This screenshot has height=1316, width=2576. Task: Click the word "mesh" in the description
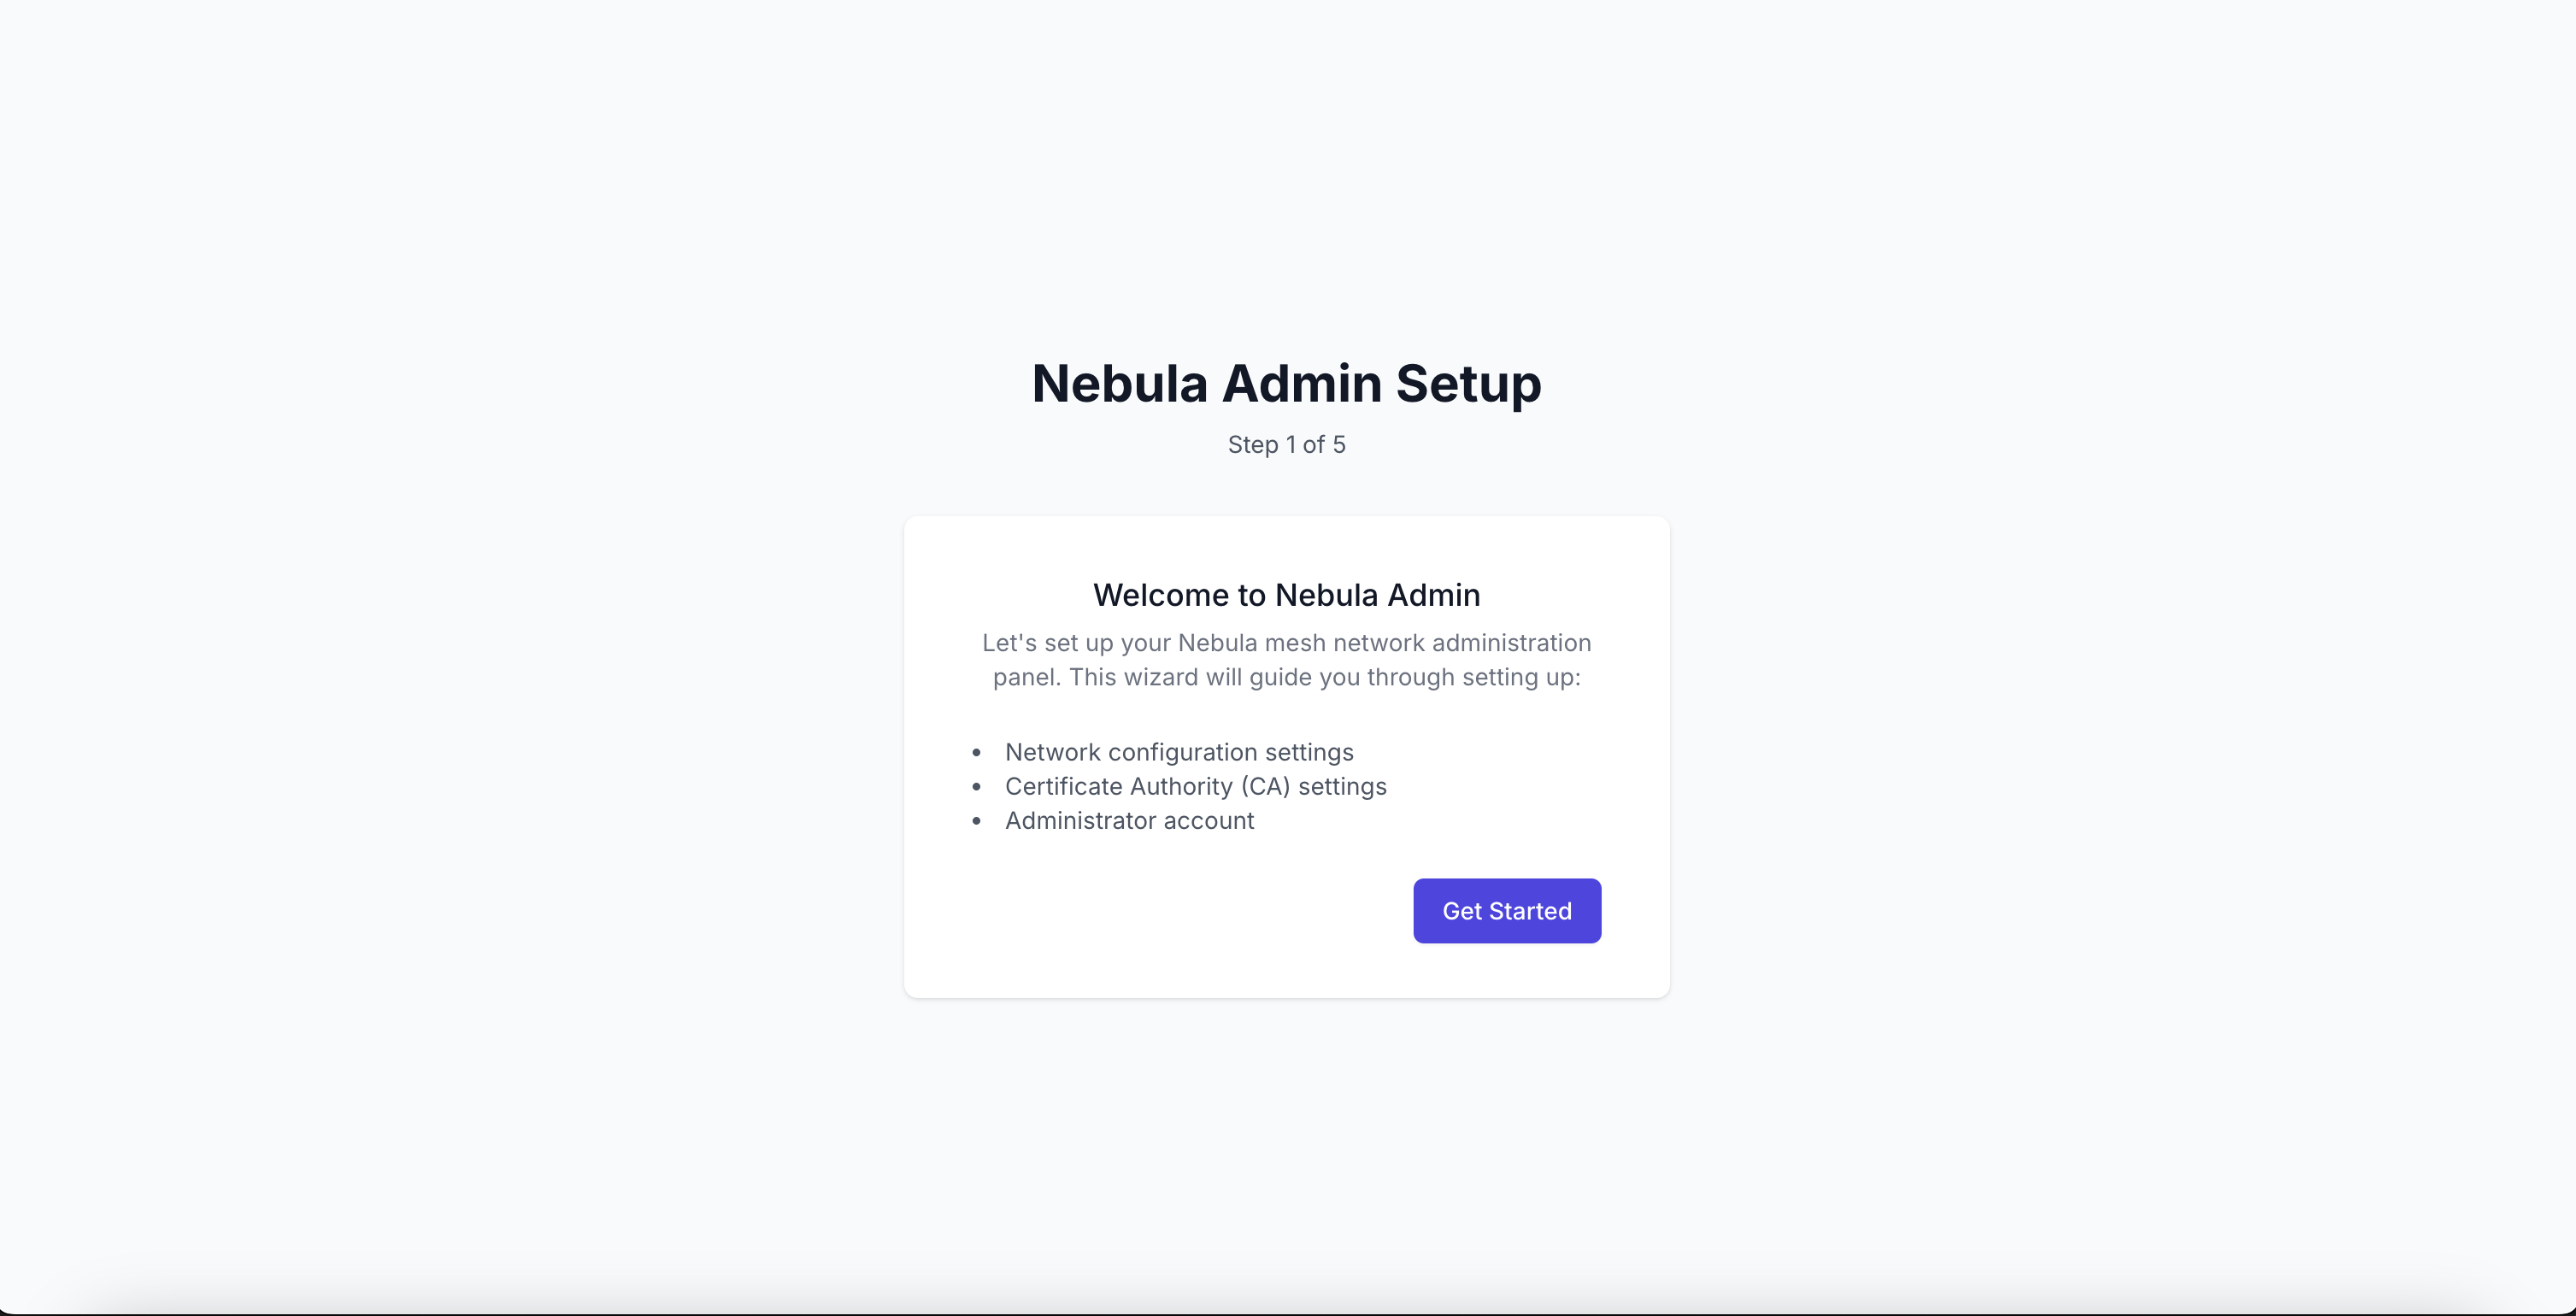pyautogui.click(x=1295, y=643)
